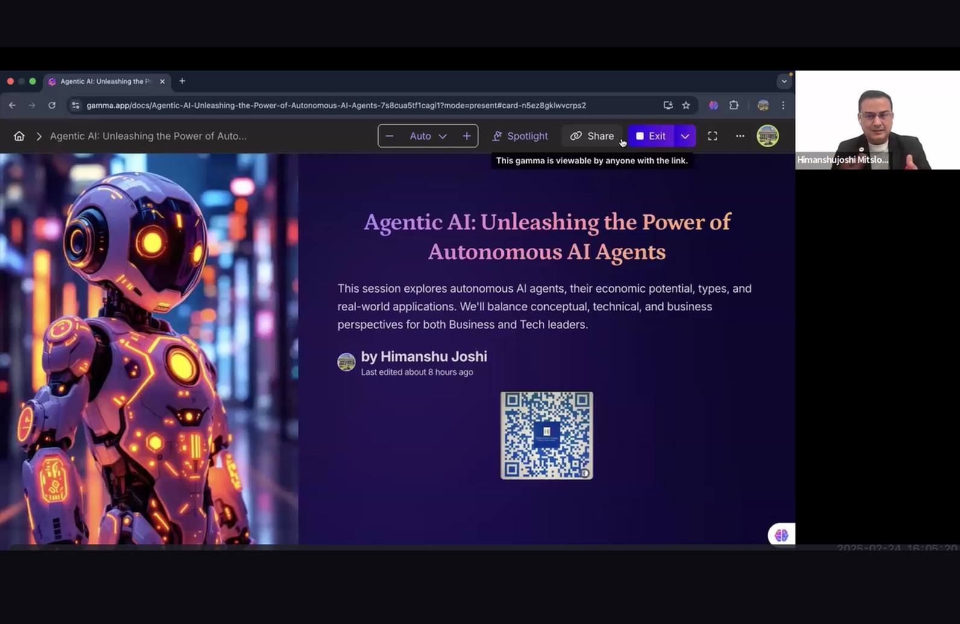Expand the dropdown arrow beside Exit
This screenshot has height=624, width=960.
click(x=685, y=136)
